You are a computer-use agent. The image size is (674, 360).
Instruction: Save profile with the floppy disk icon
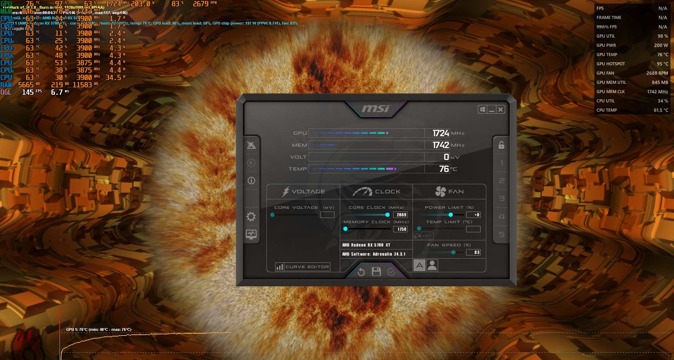tap(376, 272)
